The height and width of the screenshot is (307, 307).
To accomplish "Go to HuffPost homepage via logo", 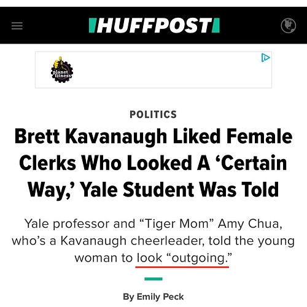I will click(x=154, y=25).
